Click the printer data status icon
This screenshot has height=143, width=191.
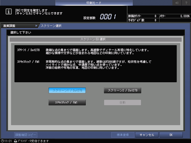16,141
